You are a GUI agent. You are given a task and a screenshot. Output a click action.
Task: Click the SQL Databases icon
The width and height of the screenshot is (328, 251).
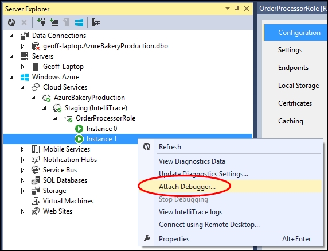point(36,180)
